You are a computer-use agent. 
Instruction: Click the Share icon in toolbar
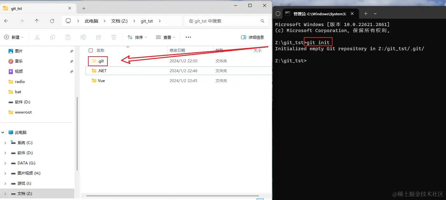pos(99,37)
